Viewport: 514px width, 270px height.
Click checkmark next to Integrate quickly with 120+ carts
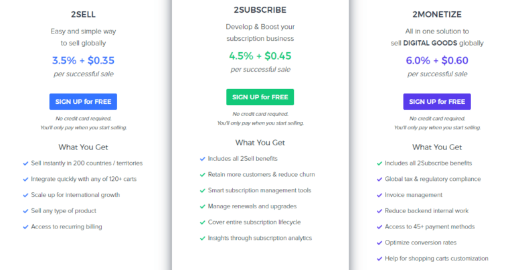click(25, 179)
